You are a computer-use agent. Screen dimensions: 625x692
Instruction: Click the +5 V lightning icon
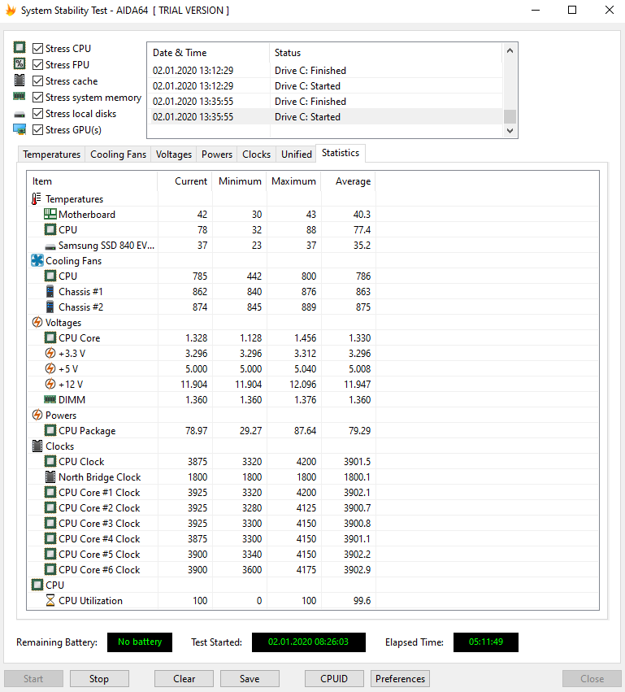pyautogui.click(x=50, y=368)
